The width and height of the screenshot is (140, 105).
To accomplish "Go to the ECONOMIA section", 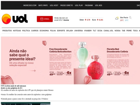I will 44,31.
